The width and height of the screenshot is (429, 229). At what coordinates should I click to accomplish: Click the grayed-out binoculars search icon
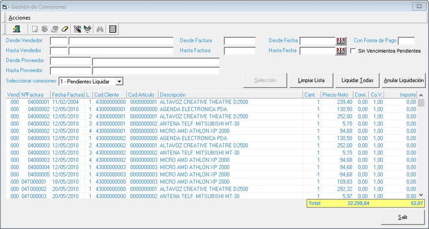point(100,29)
